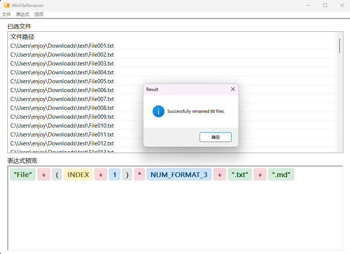Close the Result dialog with X
The width and height of the screenshot is (350, 254).
233,89
